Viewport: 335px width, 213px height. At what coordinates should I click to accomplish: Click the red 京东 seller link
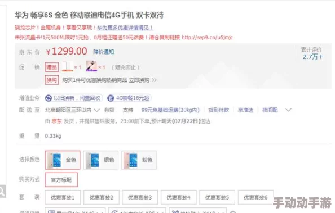[56, 121]
